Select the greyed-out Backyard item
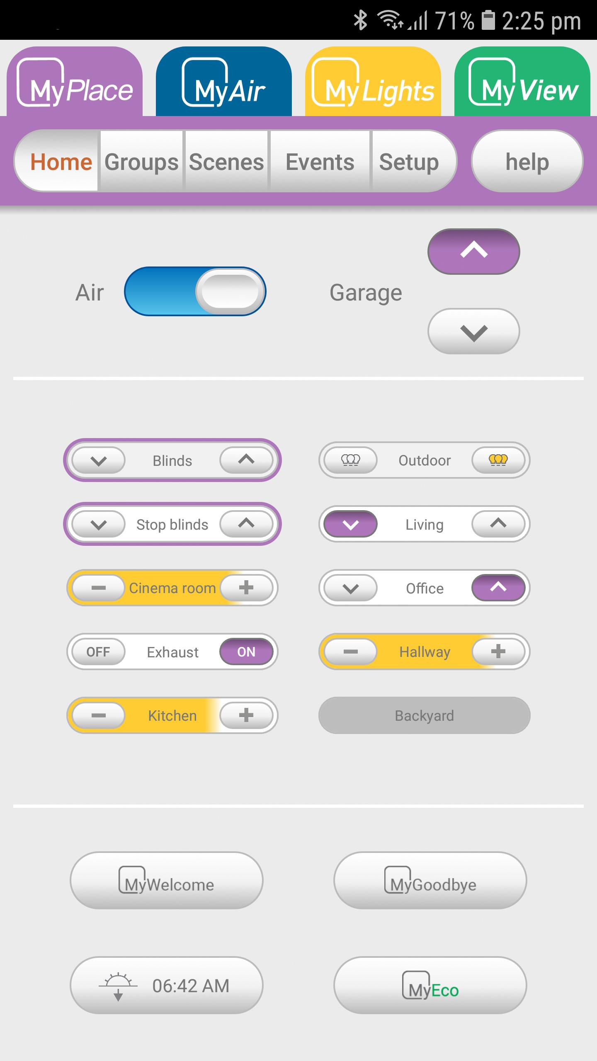Screen dimensions: 597x1061 [x=425, y=715]
